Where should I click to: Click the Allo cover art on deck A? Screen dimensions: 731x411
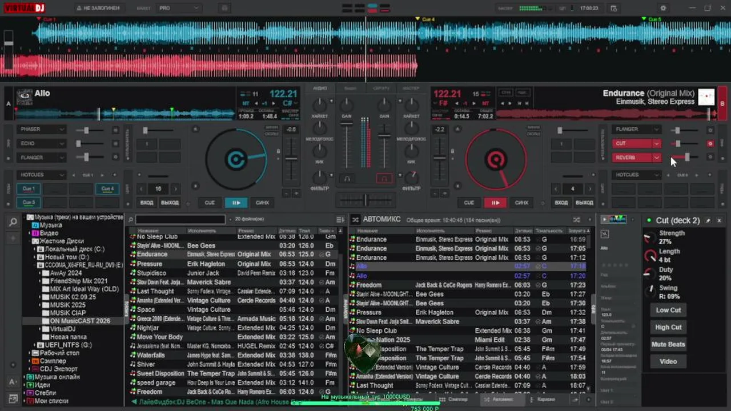coord(24,97)
